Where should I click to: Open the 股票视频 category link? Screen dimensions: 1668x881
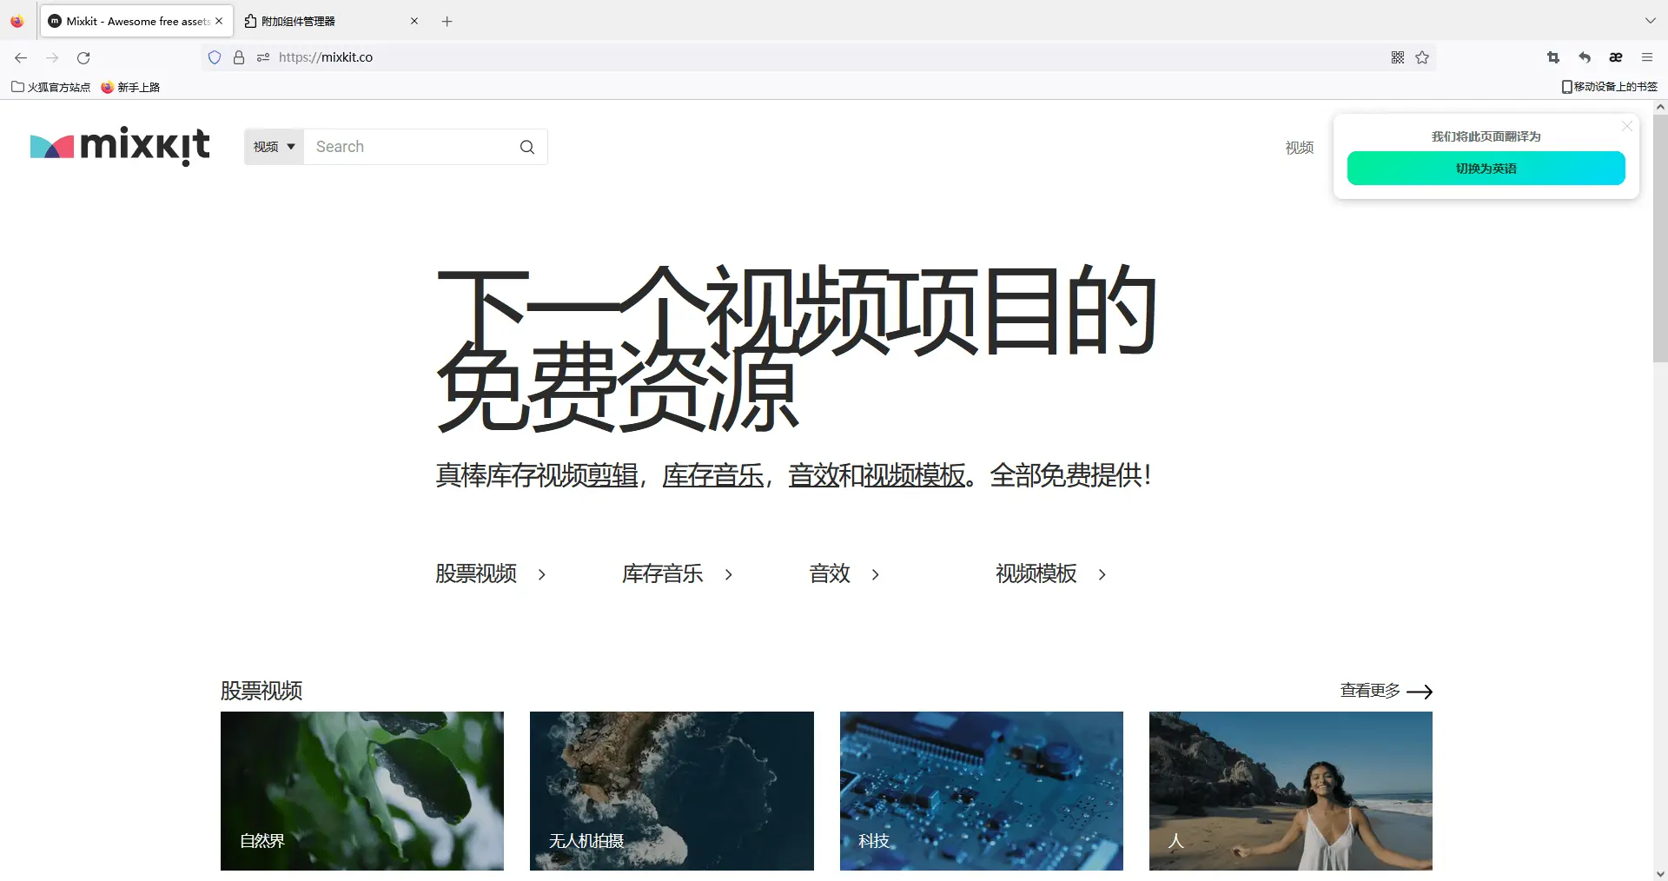pos(491,574)
